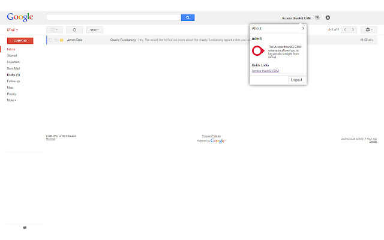Open account activity Details link

coord(373,142)
